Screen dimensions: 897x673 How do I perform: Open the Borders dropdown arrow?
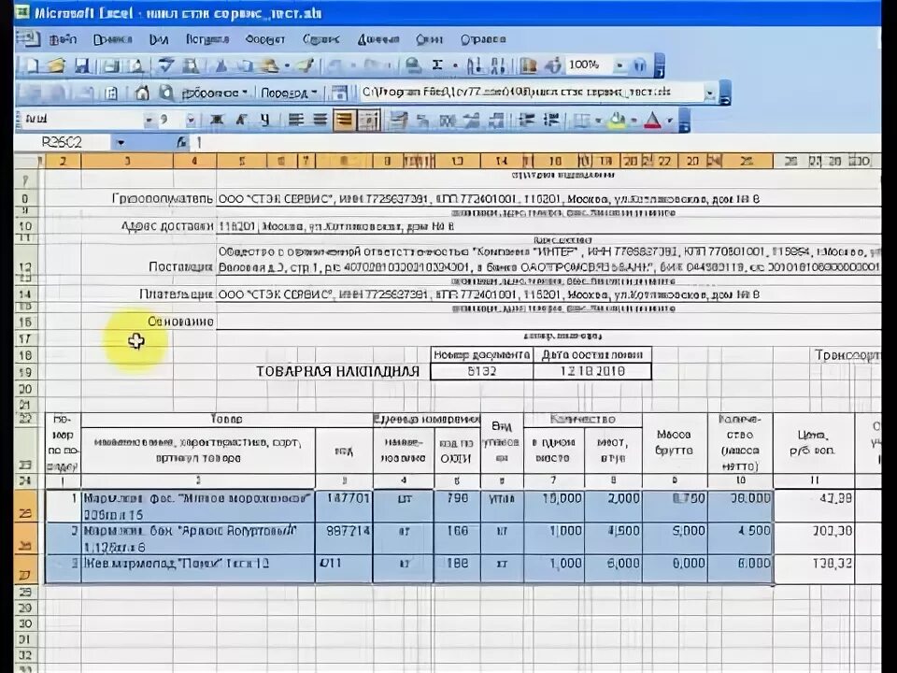point(598,121)
